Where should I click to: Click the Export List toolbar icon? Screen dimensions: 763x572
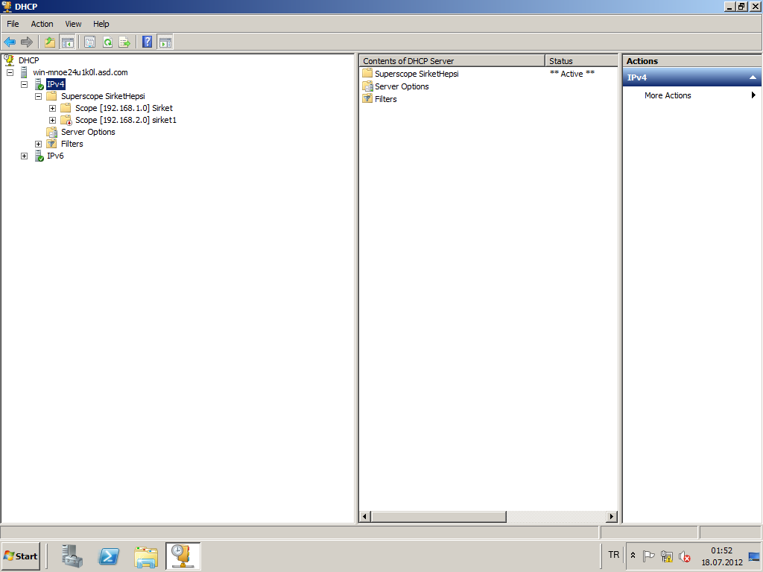[124, 42]
